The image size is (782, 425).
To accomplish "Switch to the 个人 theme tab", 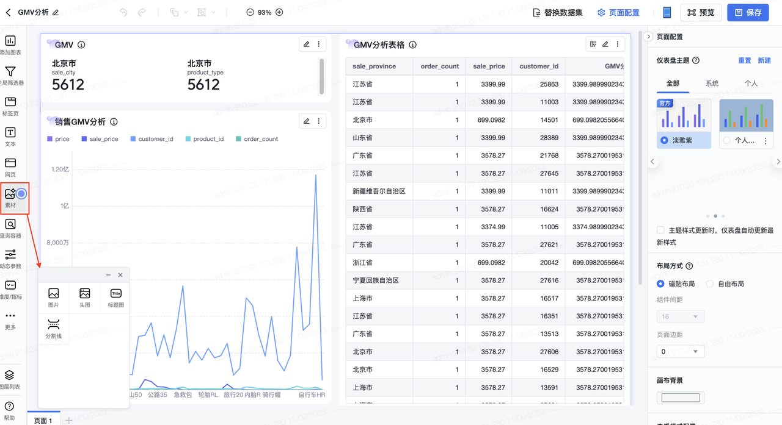I will pyautogui.click(x=751, y=84).
